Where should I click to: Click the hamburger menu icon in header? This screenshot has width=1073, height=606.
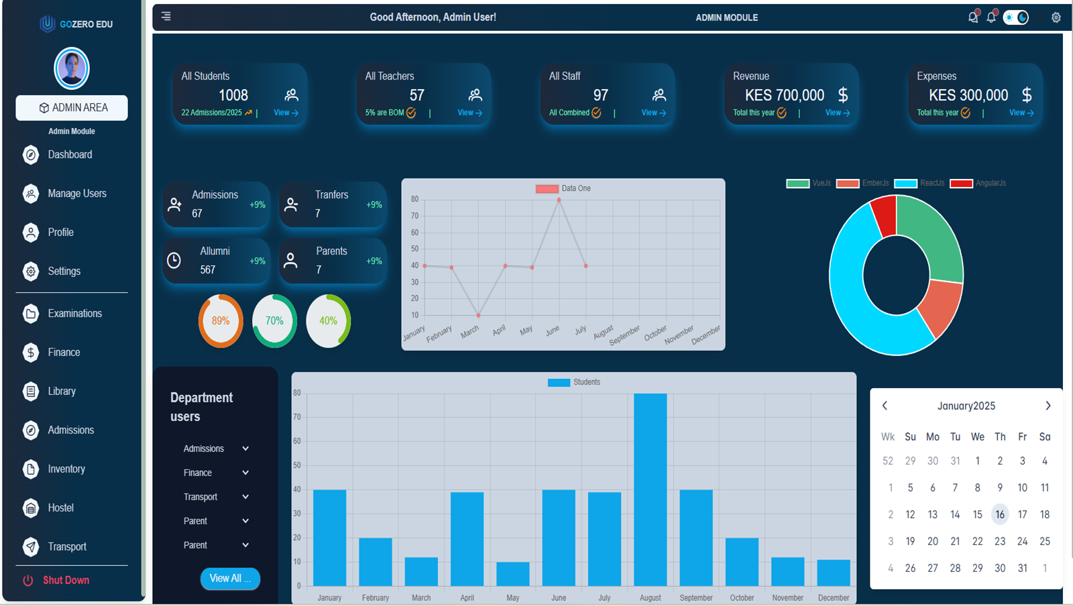coord(166,16)
